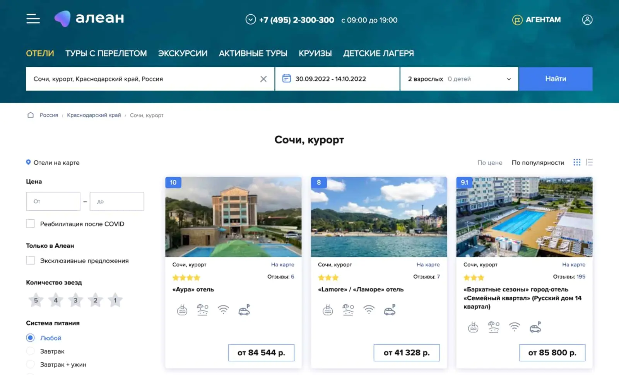Click beach icon on Lamore hotel
The width and height of the screenshot is (619, 375).
(x=348, y=310)
